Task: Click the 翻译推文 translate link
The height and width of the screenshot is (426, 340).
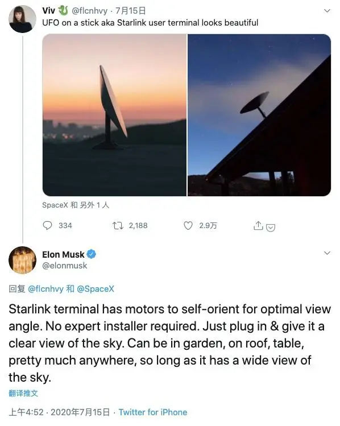Action: pyautogui.click(x=23, y=393)
